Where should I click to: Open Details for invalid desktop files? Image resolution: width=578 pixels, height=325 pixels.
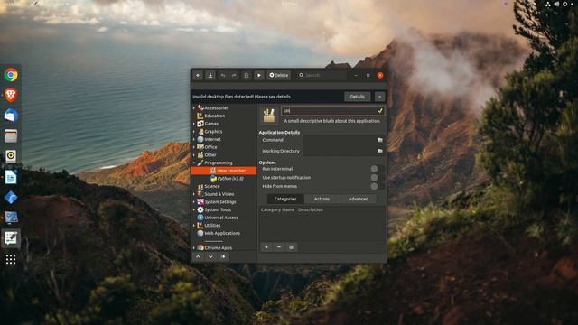(357, 97)
